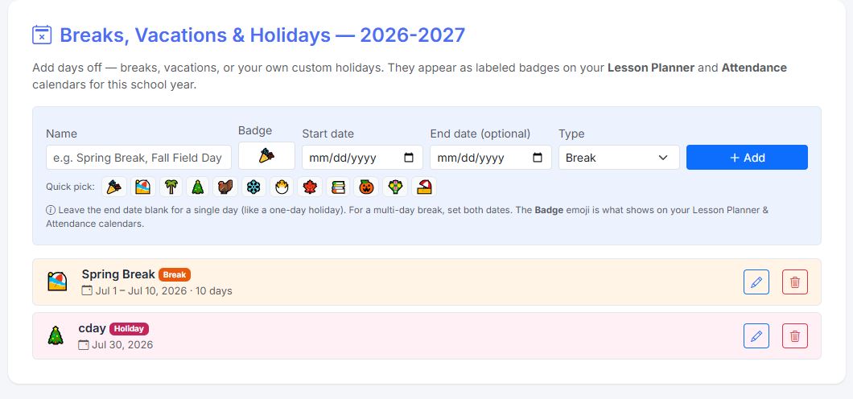Delete the Spring Break entry
The width and height of the screenshot is (853, 399).
pyautogui.click(x=795, y=282)
